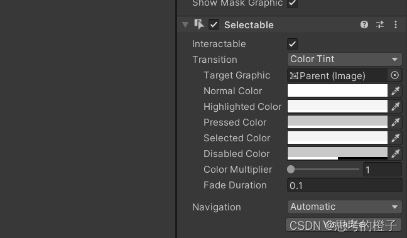The image size is (407, 238).
Task: Open the Transition Color Tint dropdown
Action: (x=344, y=59)
